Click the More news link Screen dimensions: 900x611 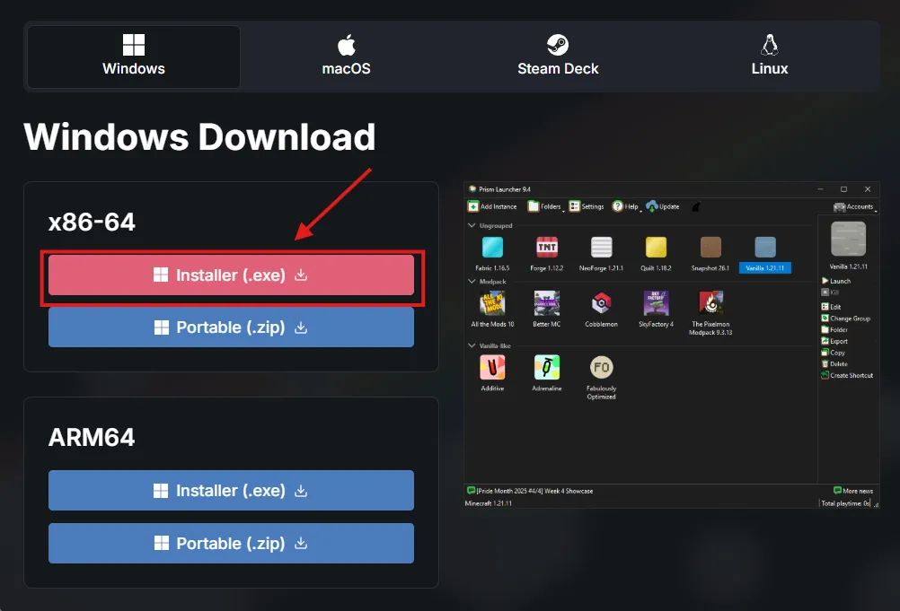click(853, 491)
